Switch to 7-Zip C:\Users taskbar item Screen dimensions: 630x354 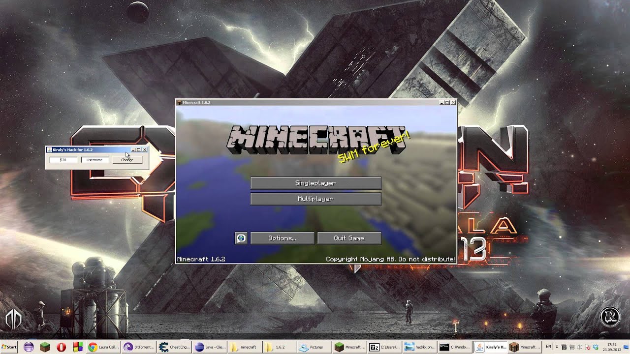(x=384, y=347)
